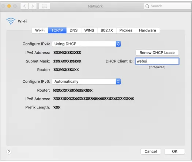192x162 pixels.
Task: Click the IPv4 Router value
Action: (66, 70)
